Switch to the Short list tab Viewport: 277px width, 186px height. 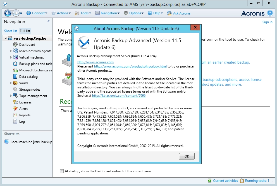click(x=11, y=31)
